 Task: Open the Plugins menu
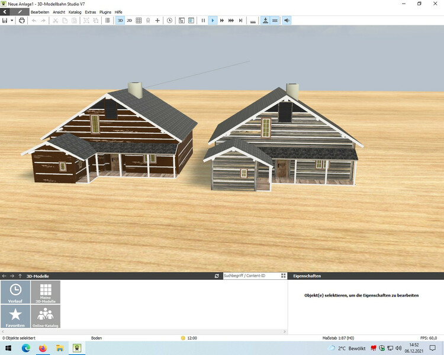pyautogui.click(x=105, y=12)
